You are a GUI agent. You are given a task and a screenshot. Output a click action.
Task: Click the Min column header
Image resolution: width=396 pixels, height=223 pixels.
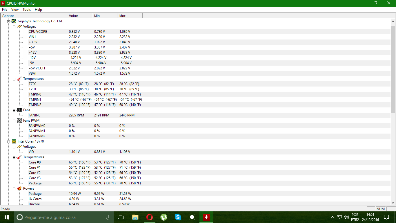[x=105, y=16]
